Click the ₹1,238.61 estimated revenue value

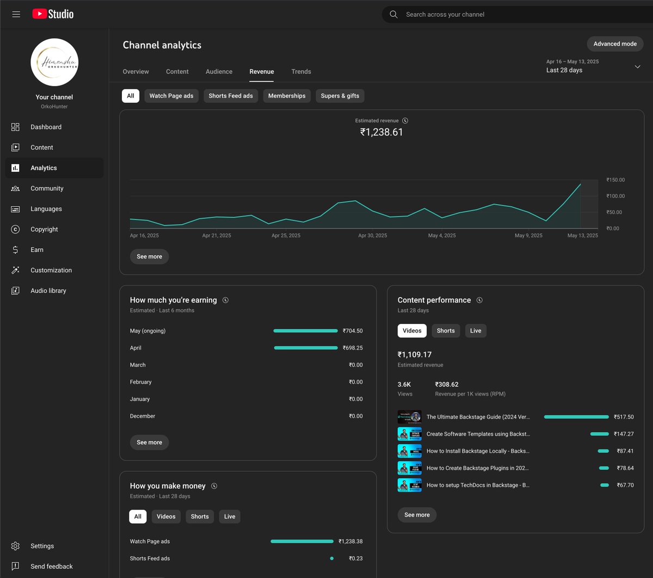pos(381,132)
